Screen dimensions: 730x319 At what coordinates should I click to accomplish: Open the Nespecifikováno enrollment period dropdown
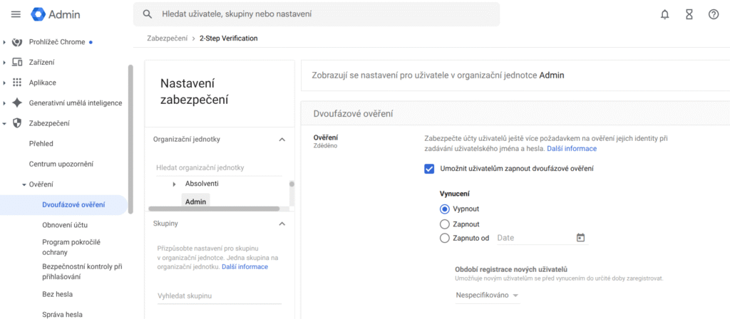[x=488, y=296]
